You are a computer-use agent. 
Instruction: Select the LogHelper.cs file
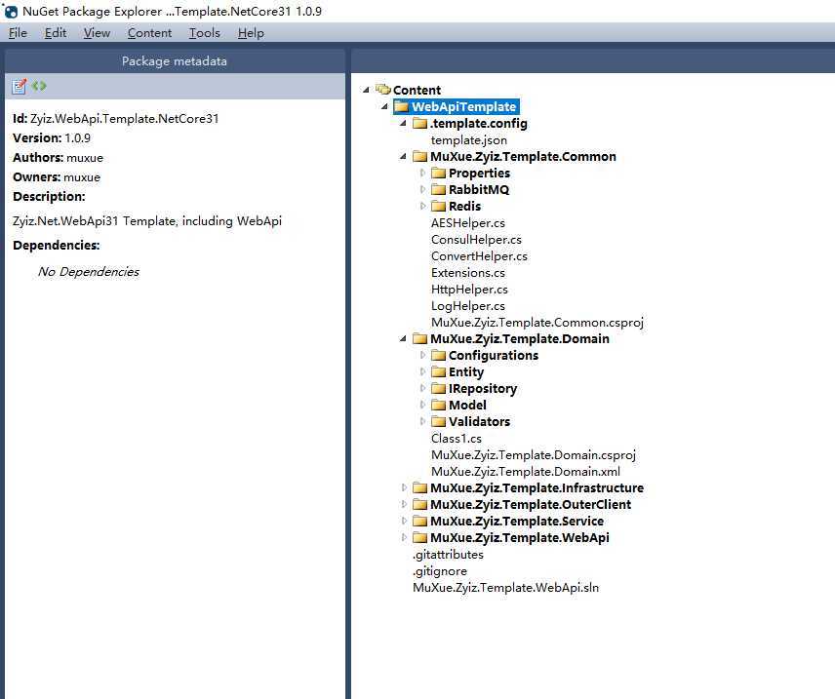[x=468, y=305]
